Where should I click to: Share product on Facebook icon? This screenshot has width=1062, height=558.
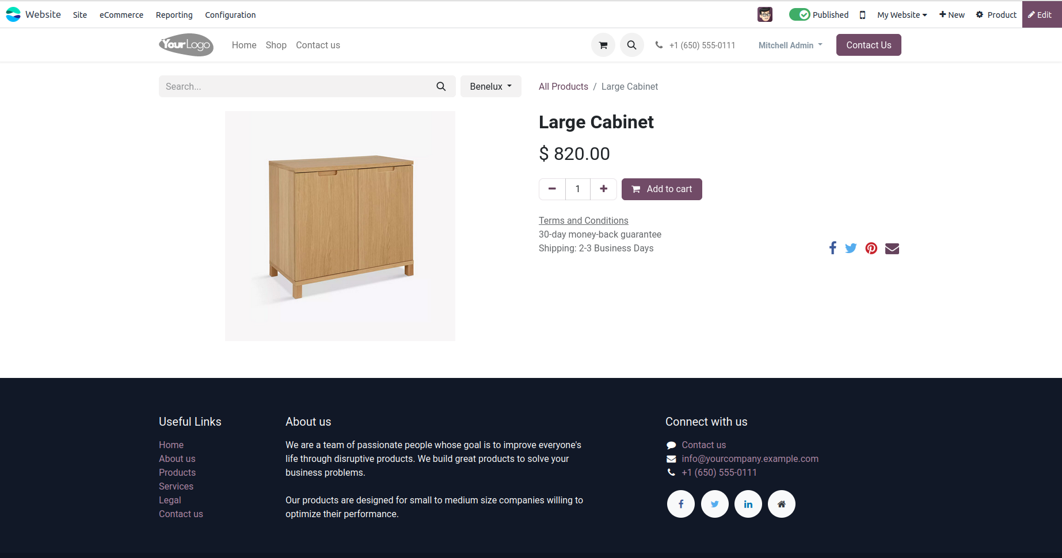pos(832,248)
